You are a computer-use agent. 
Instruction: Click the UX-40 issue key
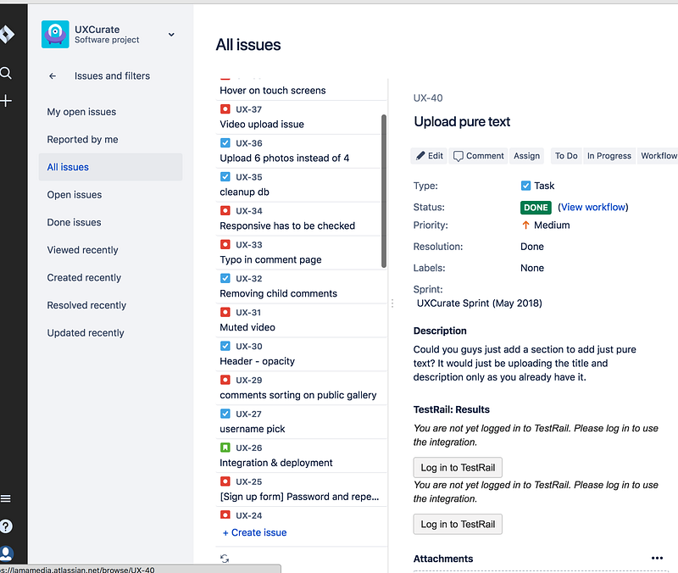click(428, 98)
